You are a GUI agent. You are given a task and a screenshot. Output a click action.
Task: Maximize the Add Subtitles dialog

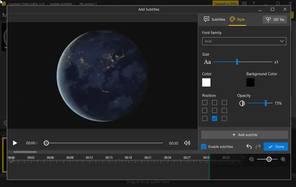click(x=272, y=9)
